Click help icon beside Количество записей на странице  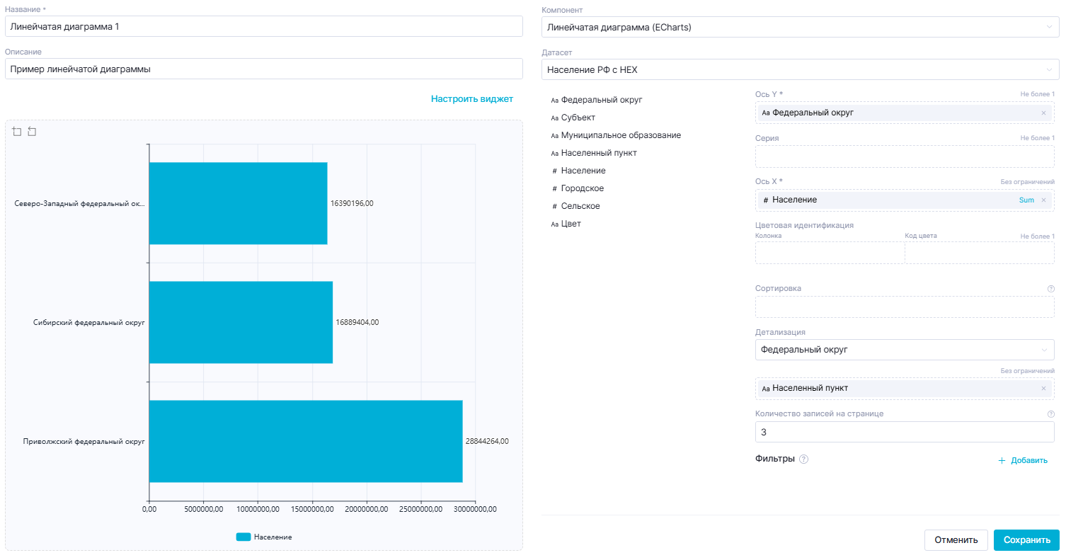pyautogui.click(x=1050, y=414)
